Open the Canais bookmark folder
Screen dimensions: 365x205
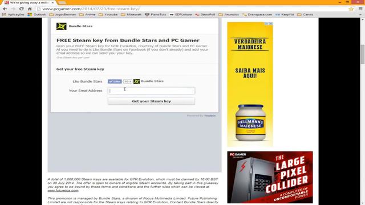(x=305, y=14)
